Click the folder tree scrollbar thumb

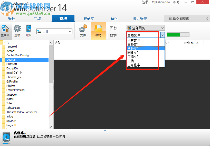tap(51, 64)
